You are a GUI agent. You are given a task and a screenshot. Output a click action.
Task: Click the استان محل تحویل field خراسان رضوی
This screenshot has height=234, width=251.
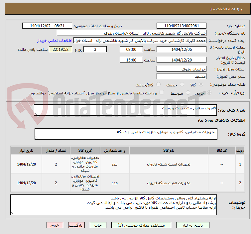[182, 69]
